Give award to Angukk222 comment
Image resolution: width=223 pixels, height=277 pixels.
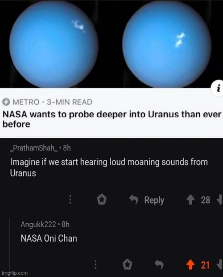(x=127, y=264)
